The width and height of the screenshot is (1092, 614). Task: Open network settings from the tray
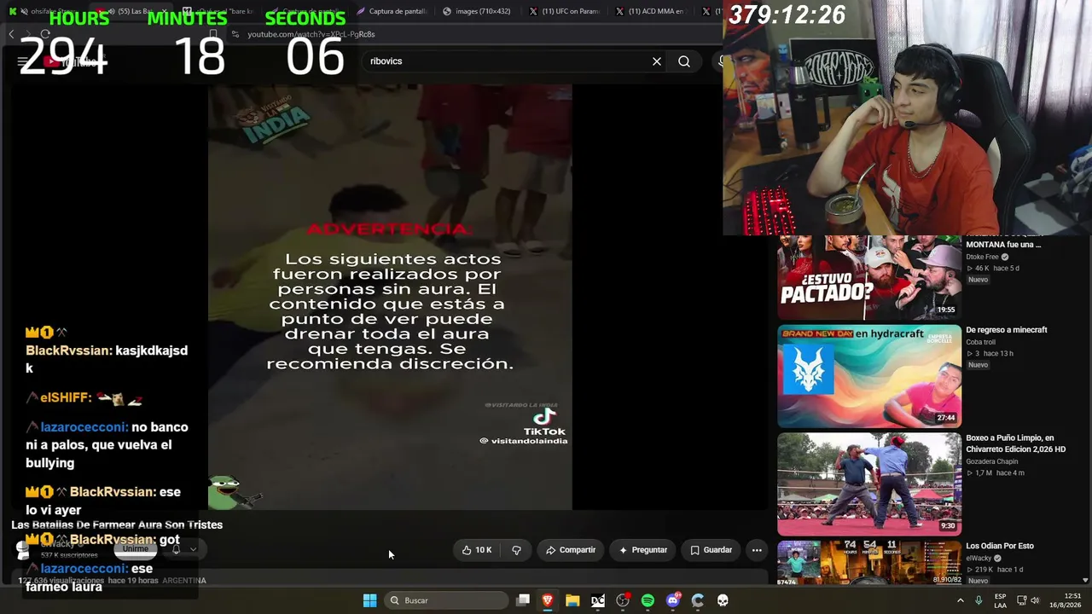1021,600
